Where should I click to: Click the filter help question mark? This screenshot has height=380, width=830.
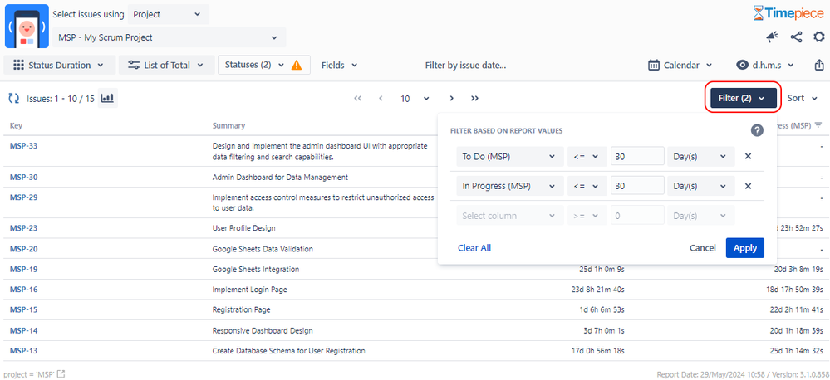[757, 130]
